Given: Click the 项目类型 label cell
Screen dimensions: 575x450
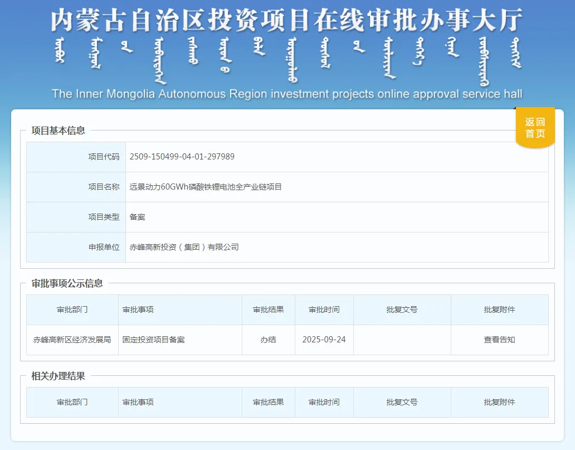Looking at the screenshot, I should tap(76, 217).
